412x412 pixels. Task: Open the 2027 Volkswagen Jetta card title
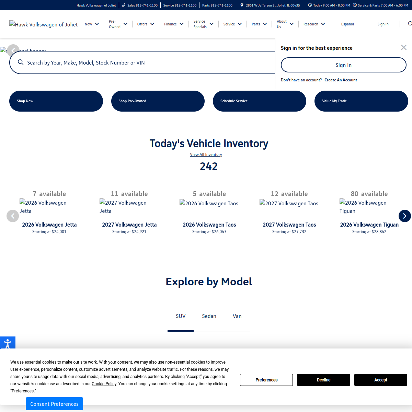pos(129,225)
